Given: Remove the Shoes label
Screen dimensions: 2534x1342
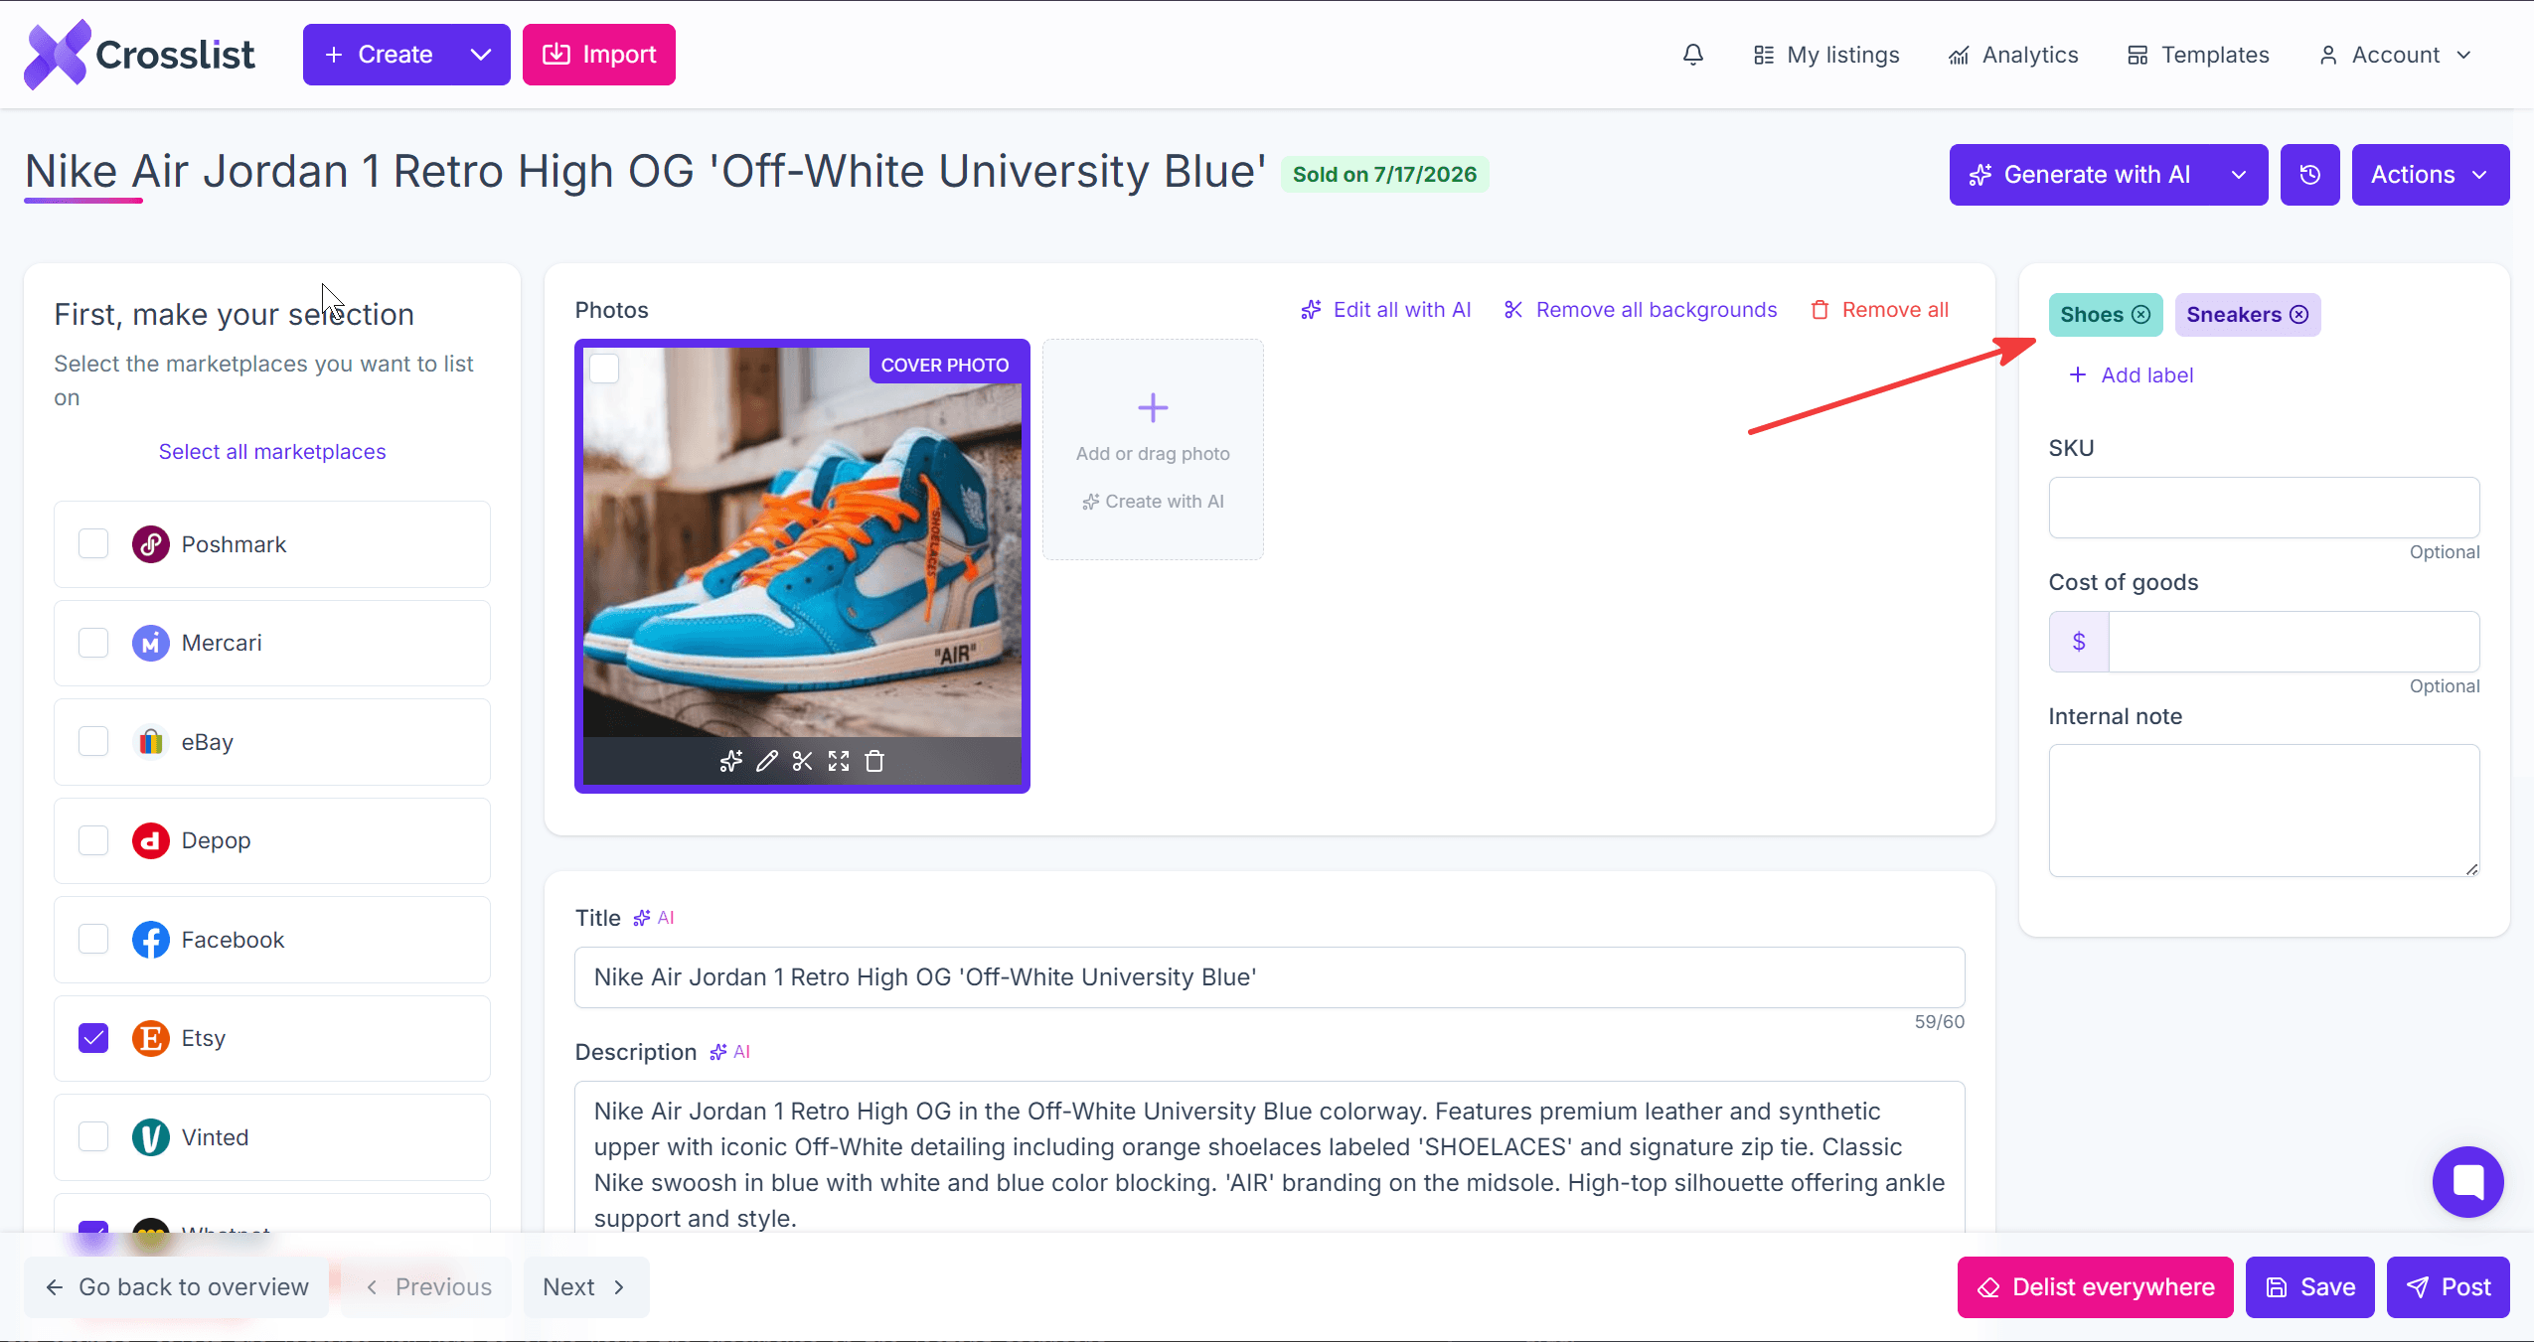Looking at the screenshot, I should [x=2141, y=315].
